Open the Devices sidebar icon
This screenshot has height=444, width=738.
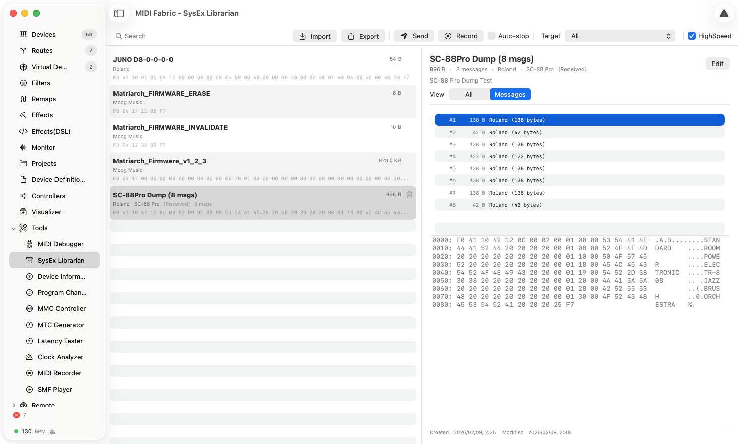point(23,34)
